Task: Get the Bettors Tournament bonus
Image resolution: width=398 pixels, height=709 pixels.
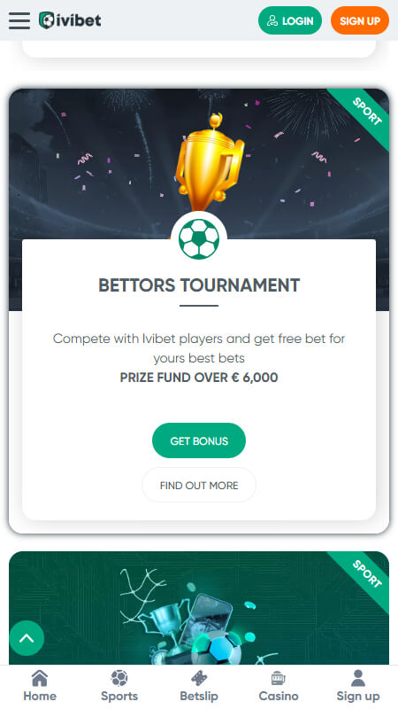Action: pyautogui.click(x=199, y=440)
